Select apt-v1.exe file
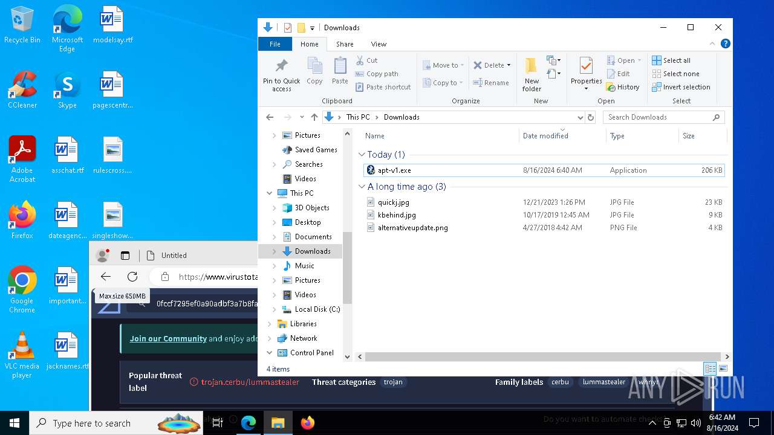This screenshot has height=435, width=774. pyautogui.click(x=544, y=170)
